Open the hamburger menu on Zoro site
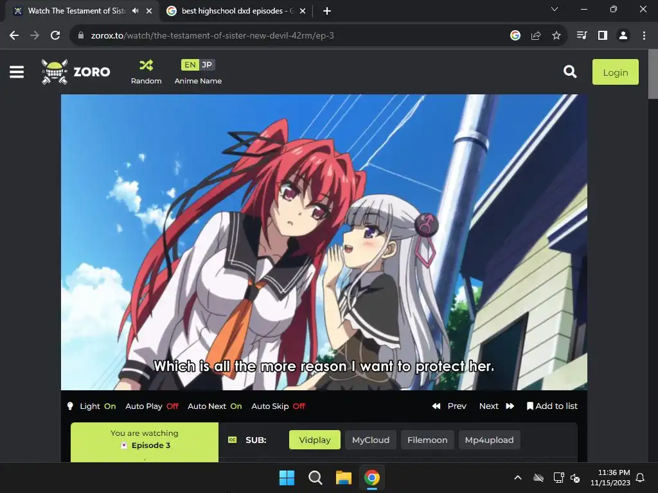This screenshot has width=658, height=493. point(17,72)
